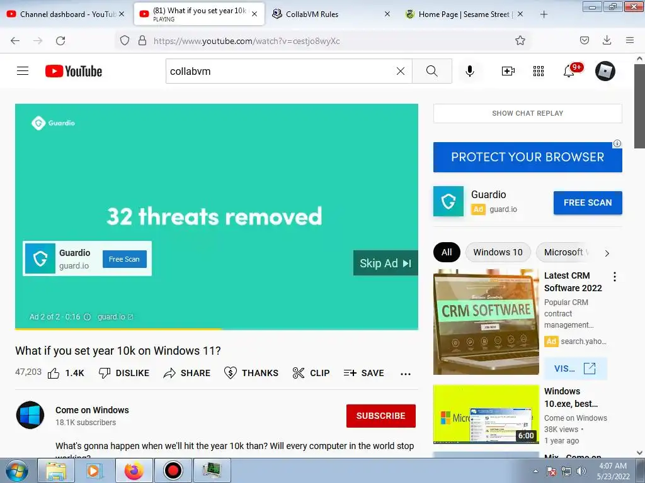This screenshot has height=483, width=645.
Task: Click the VIS... visit site ad button
Action: point(575,369)
